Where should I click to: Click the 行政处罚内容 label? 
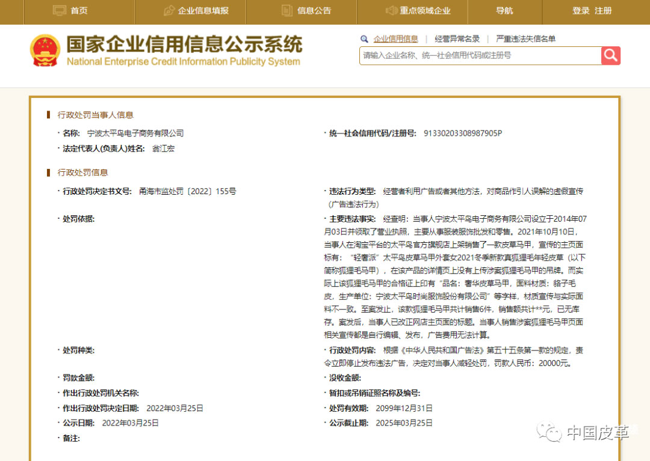[x=352, y=350]
